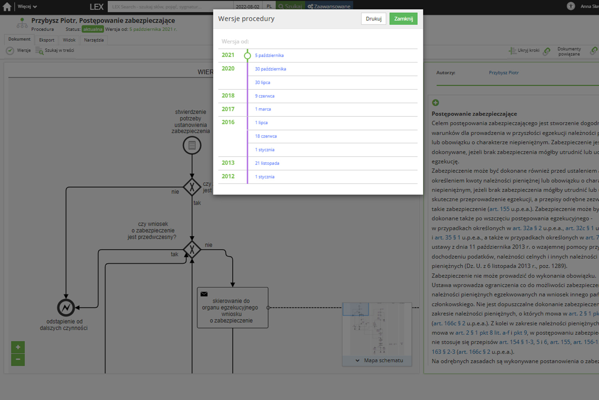Open art. 154 § 1-3 link

point(516,342)
